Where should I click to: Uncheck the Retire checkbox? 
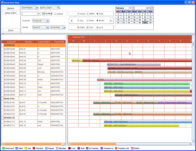[x=78, y=28]
